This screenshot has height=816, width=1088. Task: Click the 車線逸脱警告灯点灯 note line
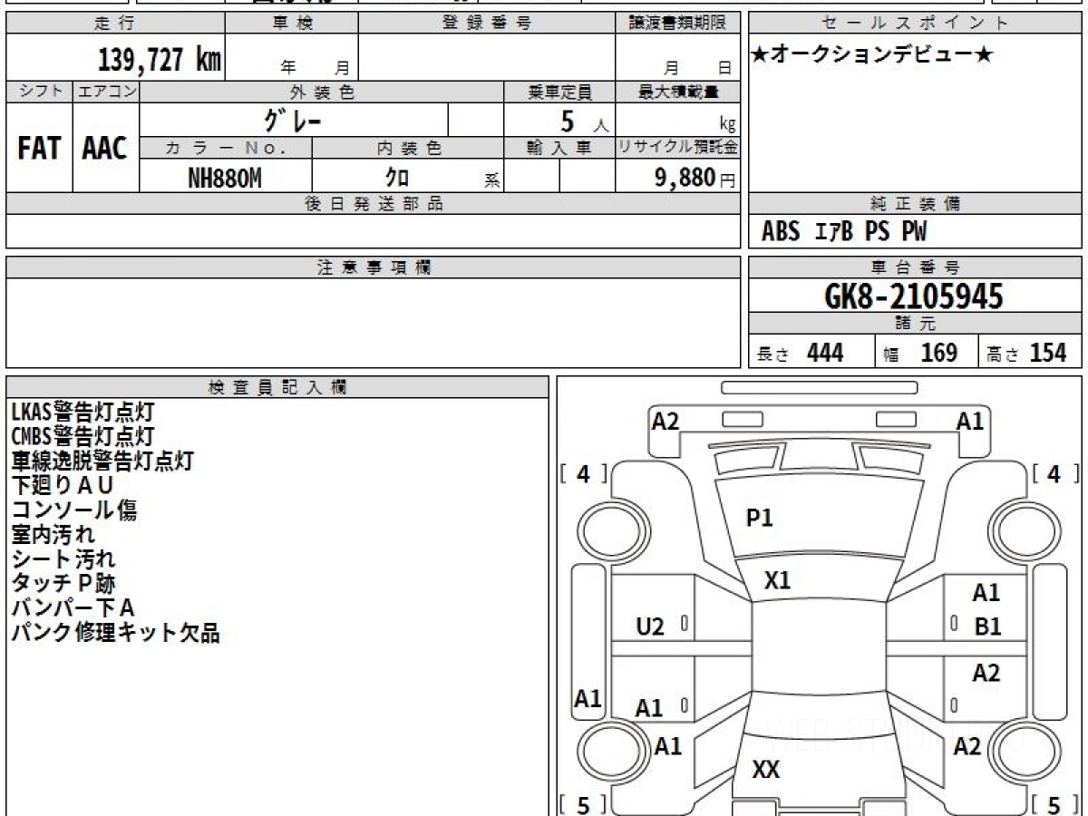102,461
